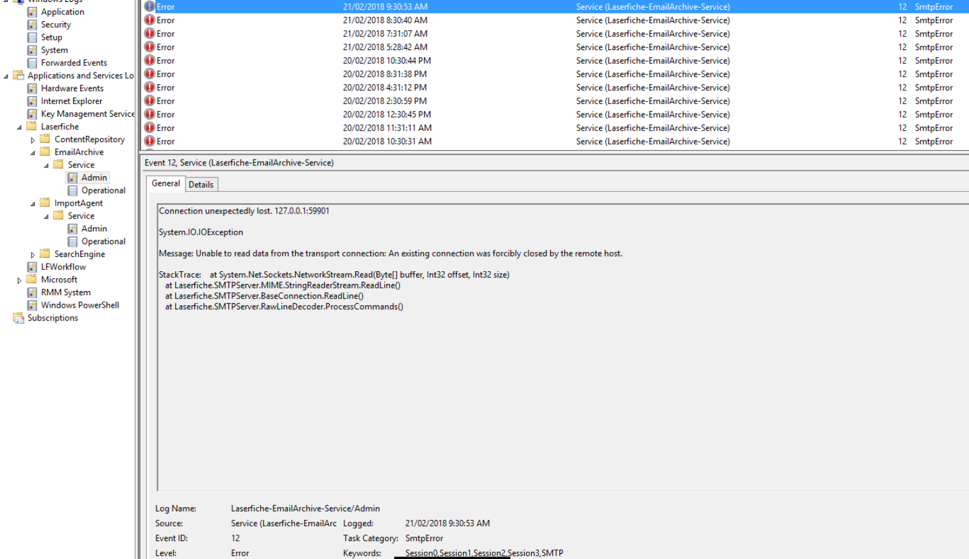Click the Event ID value 12

click(235, 538)
